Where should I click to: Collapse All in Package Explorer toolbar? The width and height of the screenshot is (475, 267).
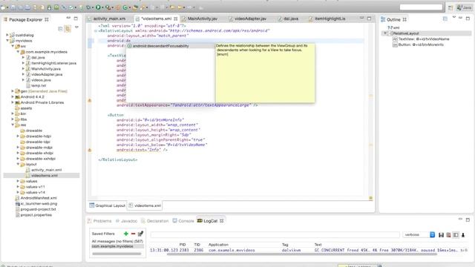[x=60, y=28]
